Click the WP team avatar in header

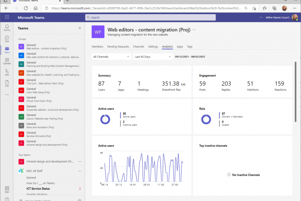coord(98,32)
